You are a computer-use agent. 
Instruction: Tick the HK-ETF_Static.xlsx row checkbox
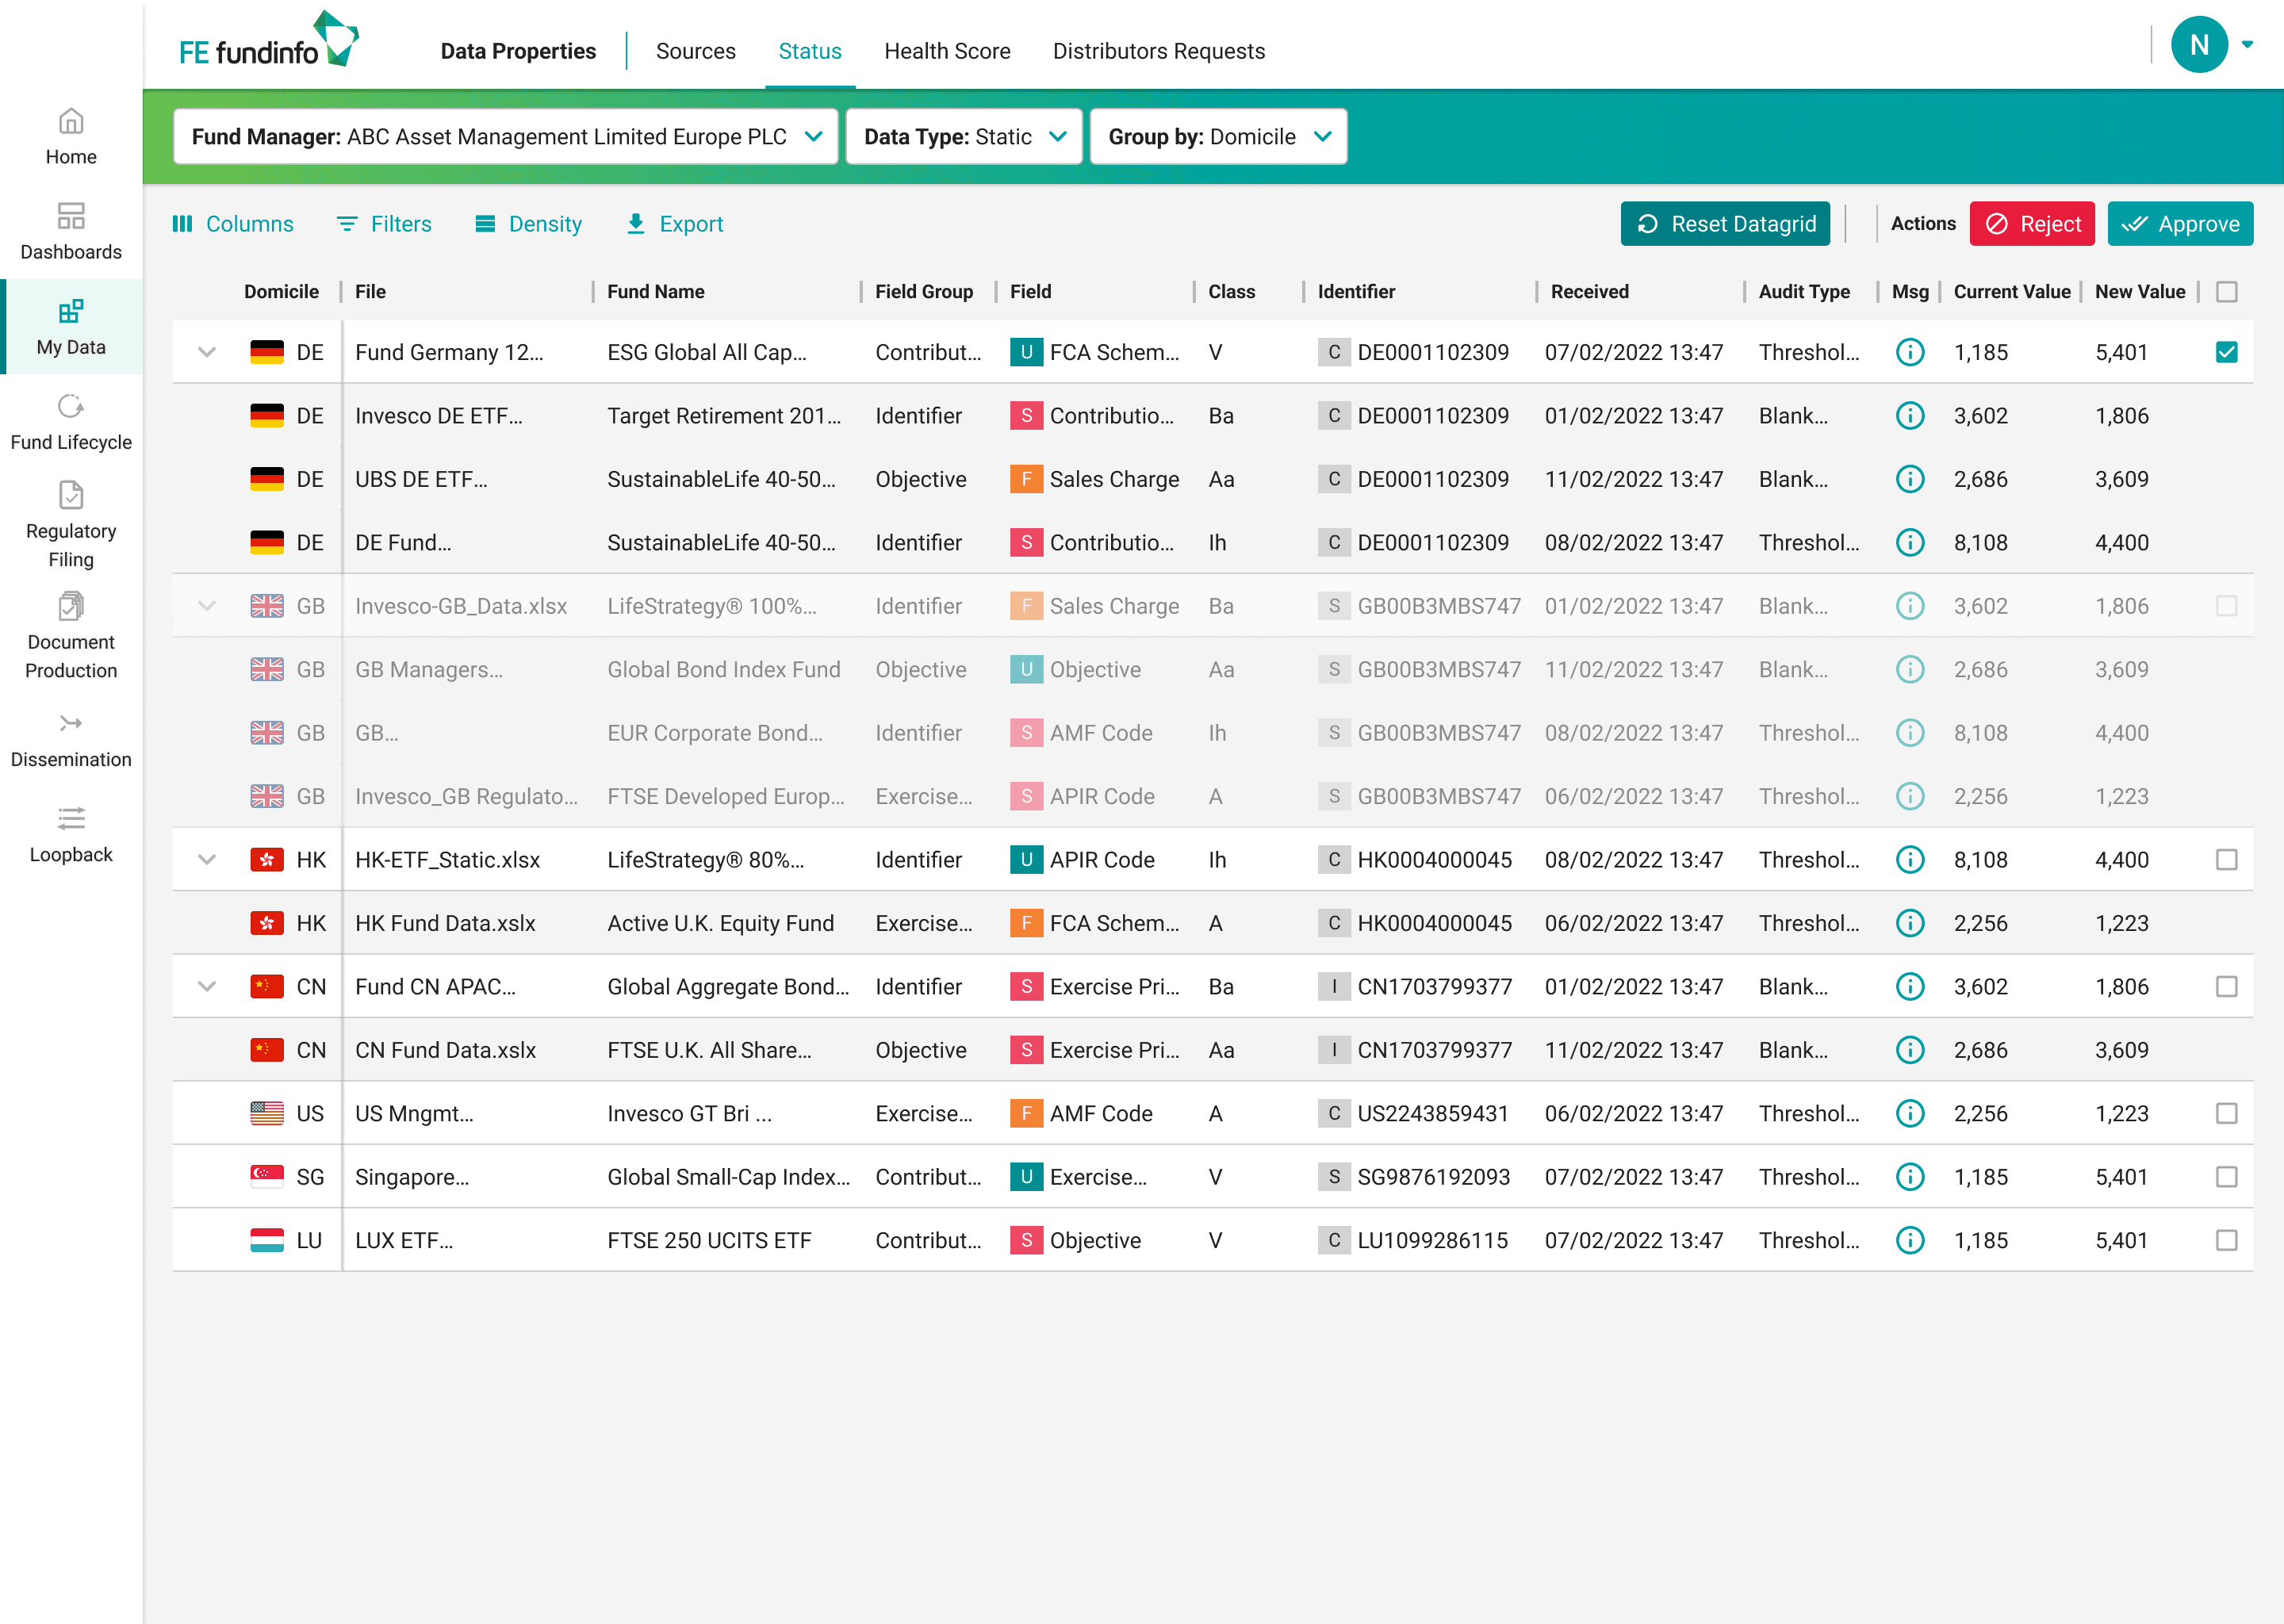pos(2226,860)
